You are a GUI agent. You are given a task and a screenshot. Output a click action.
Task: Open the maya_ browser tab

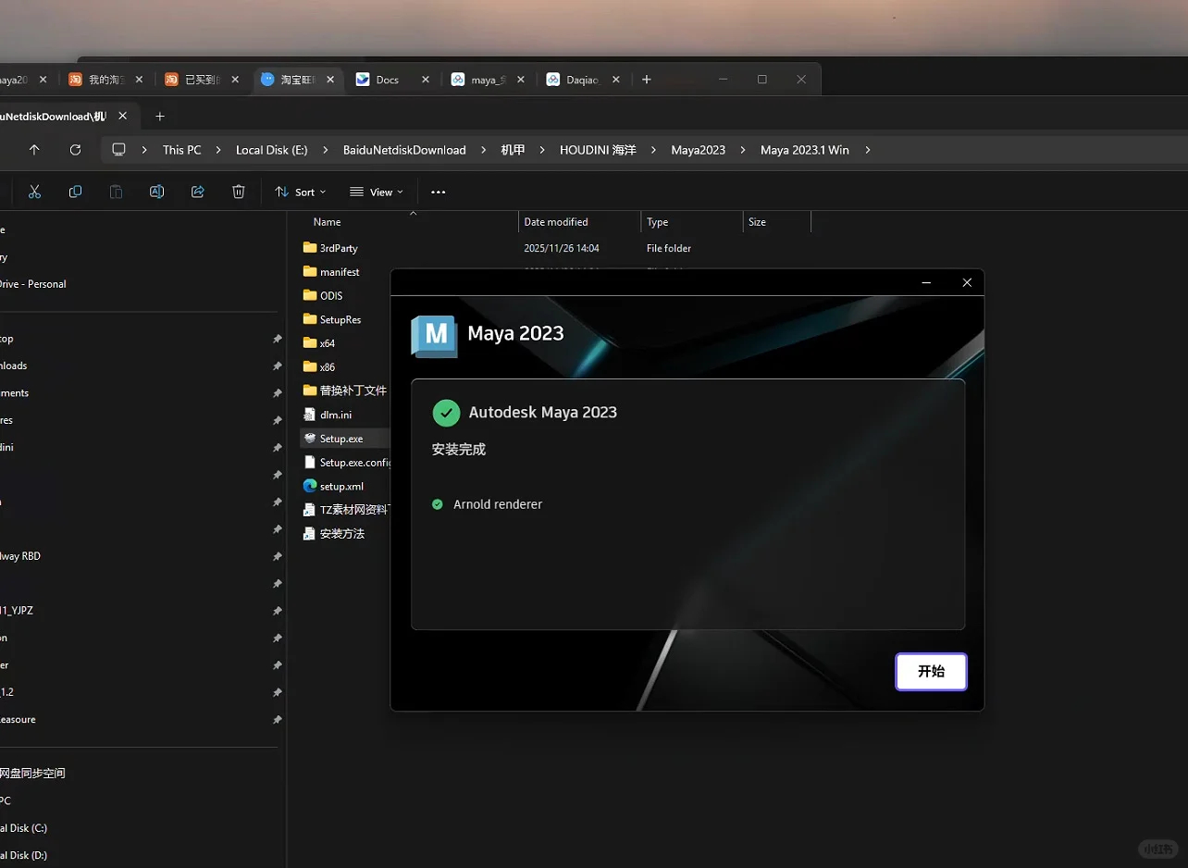coord(489,80)
